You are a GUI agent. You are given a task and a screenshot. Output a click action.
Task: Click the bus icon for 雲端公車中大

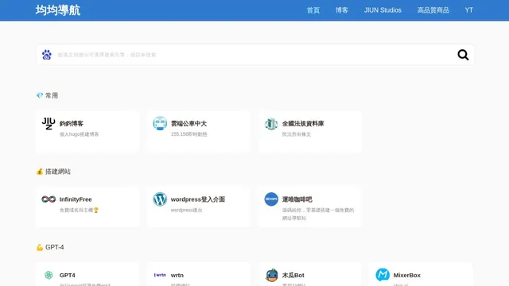[160, 124]
